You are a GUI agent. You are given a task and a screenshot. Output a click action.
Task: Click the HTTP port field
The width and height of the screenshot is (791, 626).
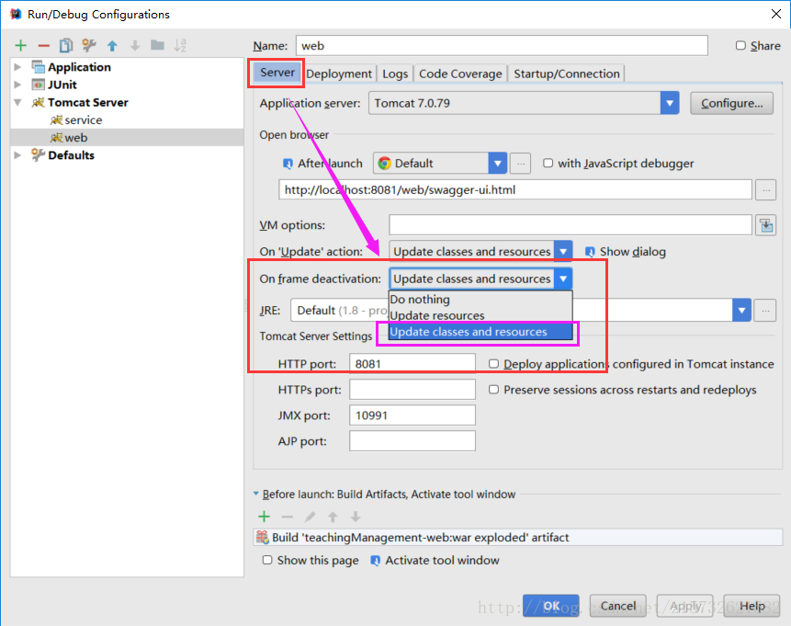point(412,363)
